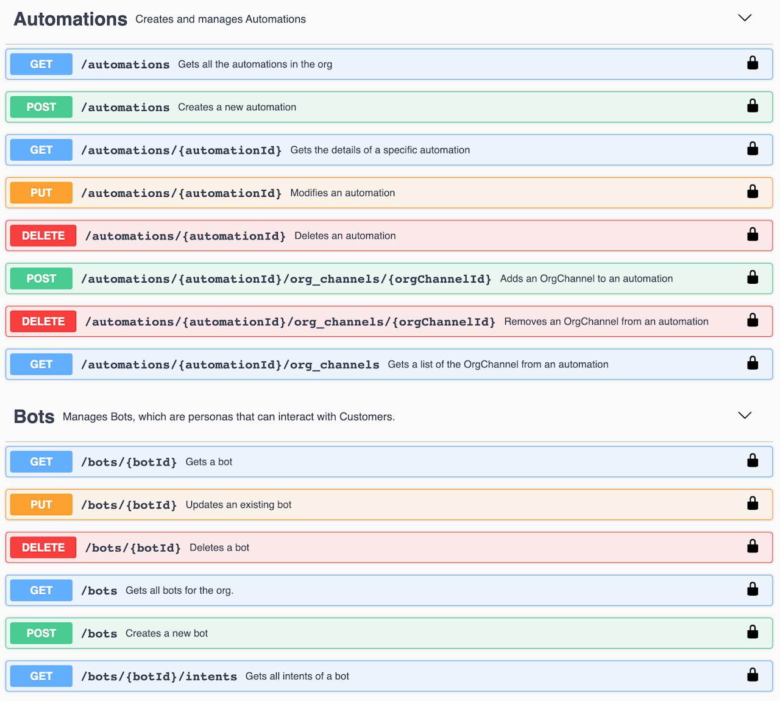
Task: Click lock icon for Deletes an automation
Action: click(753, 234)
